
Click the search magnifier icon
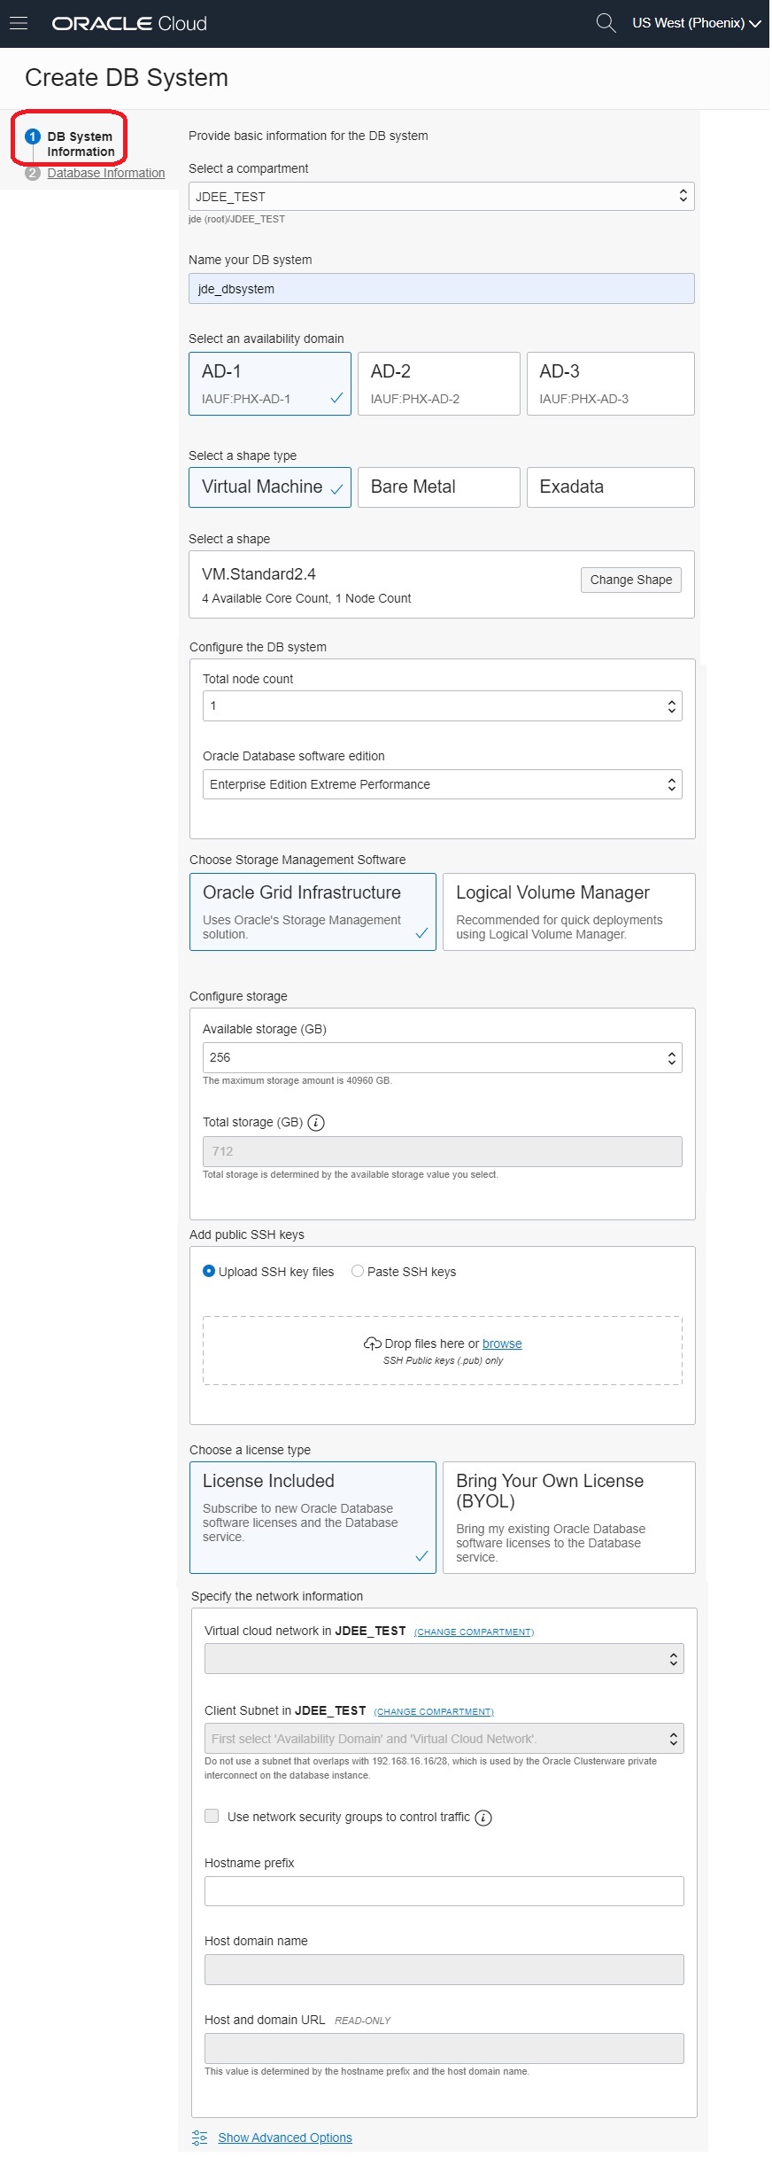coord(606,23)
